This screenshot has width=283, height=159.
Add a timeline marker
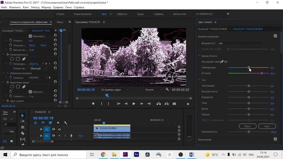[x=58, y=123]
